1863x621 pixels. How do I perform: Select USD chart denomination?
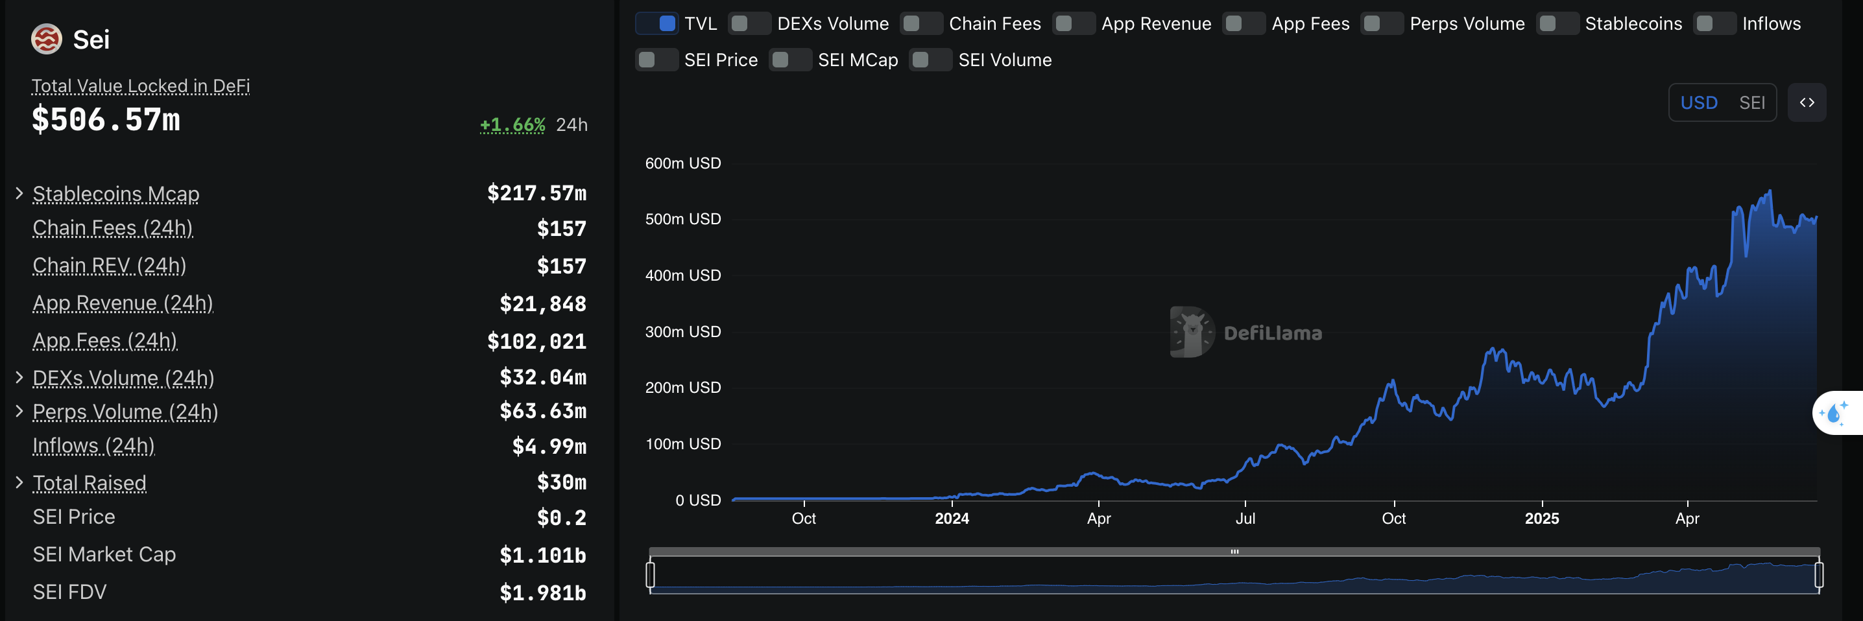[1698, 102]
